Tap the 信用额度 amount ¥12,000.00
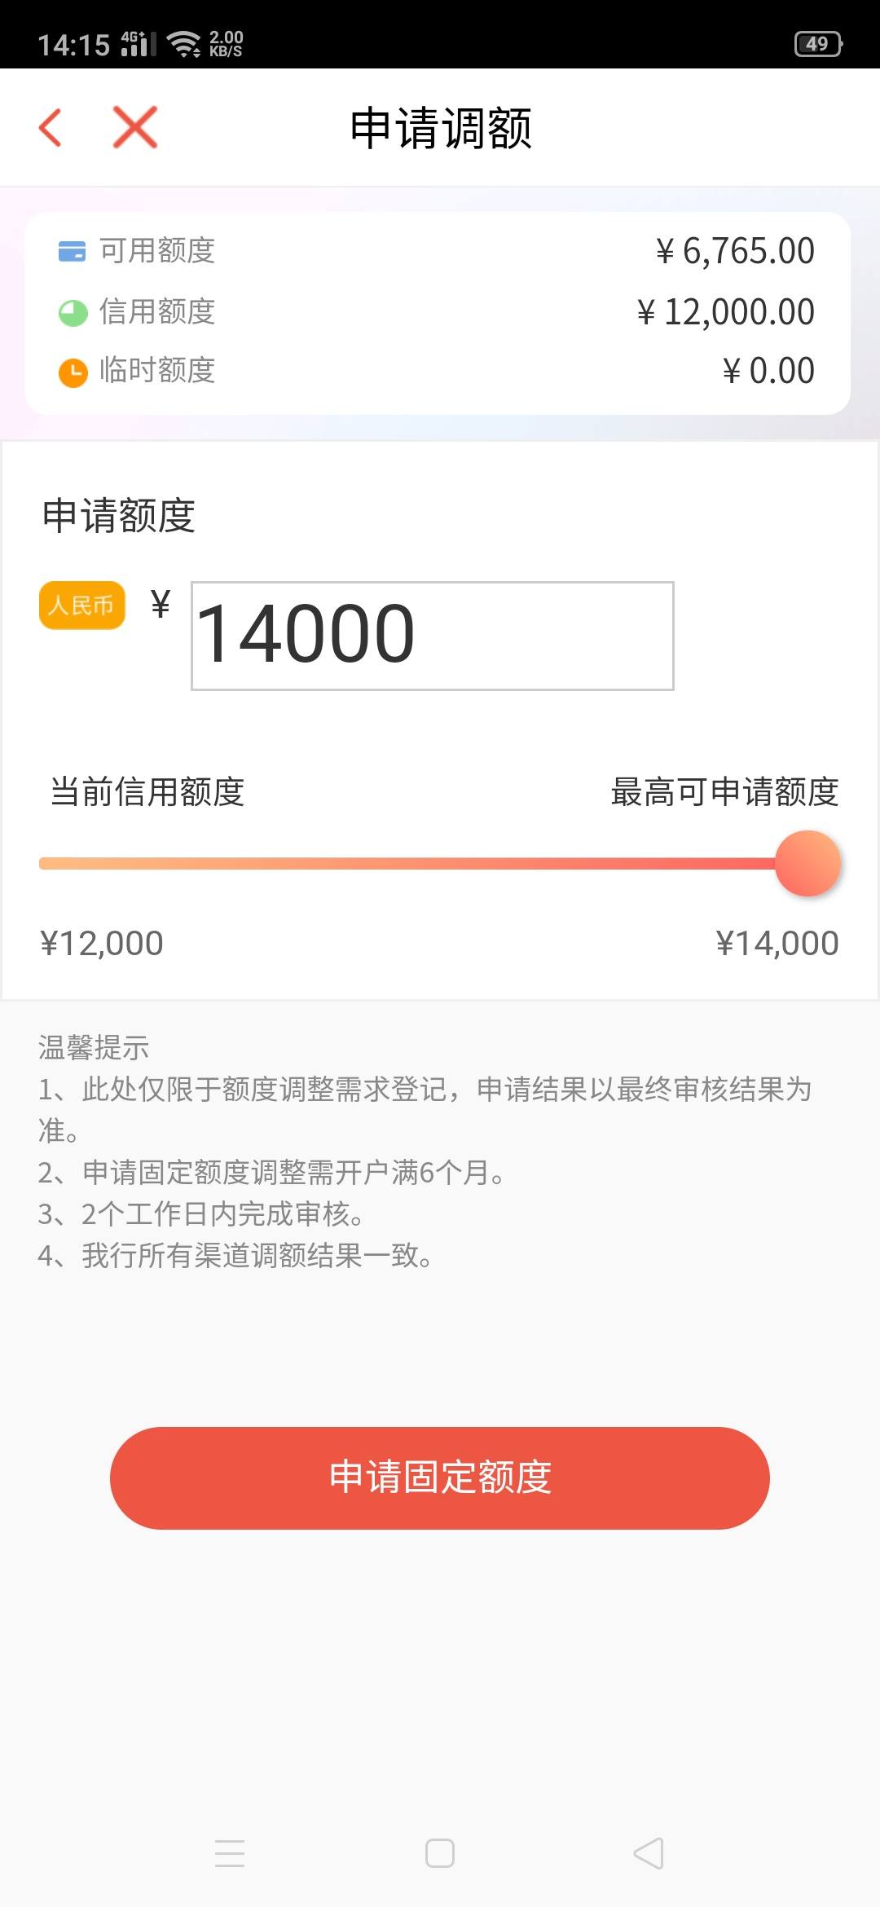 [x=725, y=312]
